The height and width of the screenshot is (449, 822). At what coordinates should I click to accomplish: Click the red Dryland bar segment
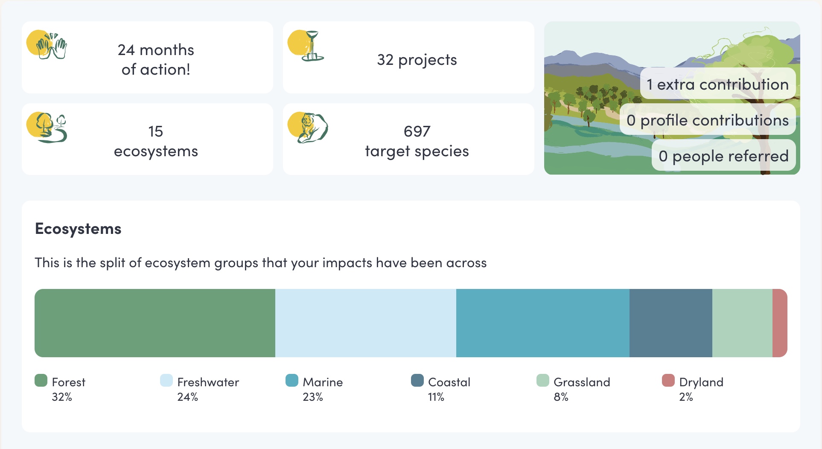coord(780,323)
